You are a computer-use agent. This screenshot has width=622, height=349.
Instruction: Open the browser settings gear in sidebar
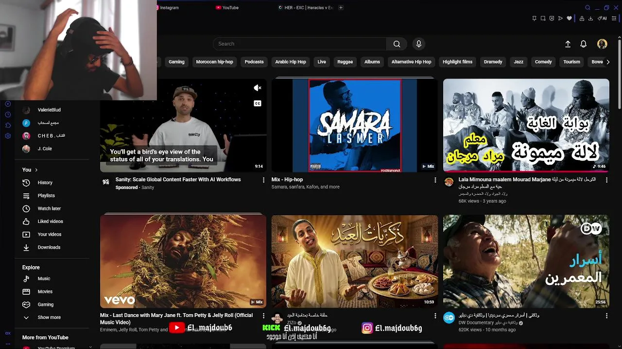pos(8,136)
